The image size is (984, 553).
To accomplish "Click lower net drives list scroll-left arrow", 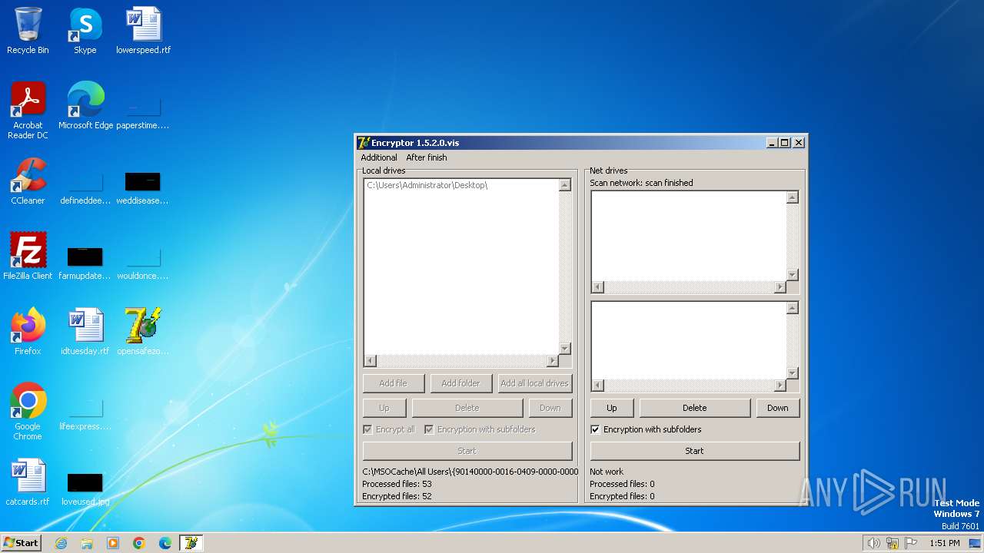I will click(599, 386).
